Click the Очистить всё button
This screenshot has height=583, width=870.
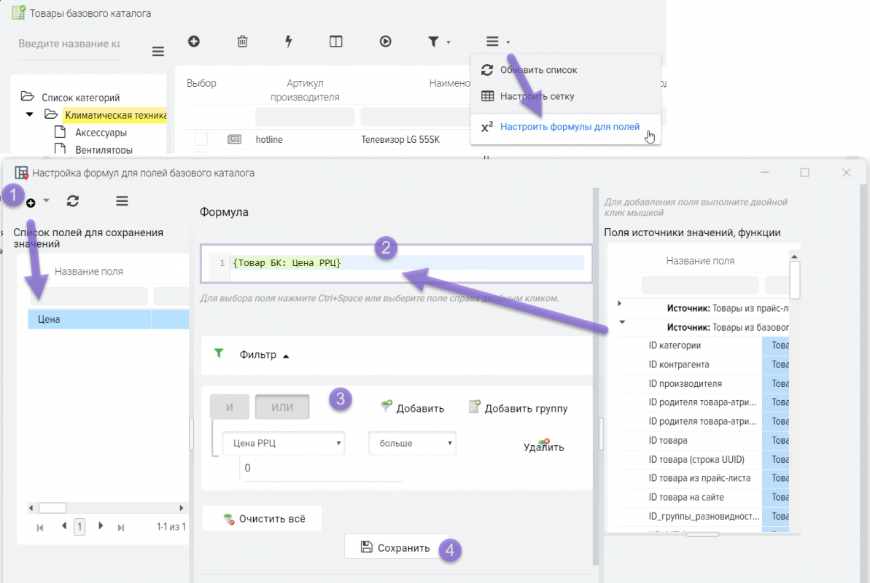[263, 519]
